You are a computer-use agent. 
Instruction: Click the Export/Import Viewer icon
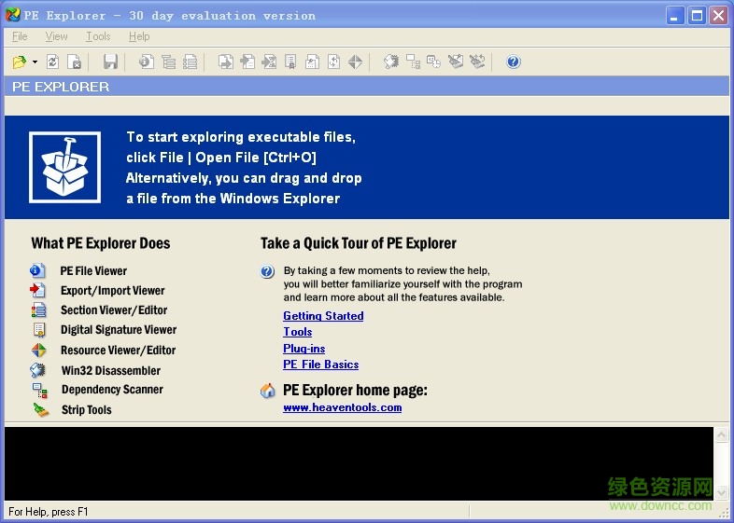[x=38, y=290]
